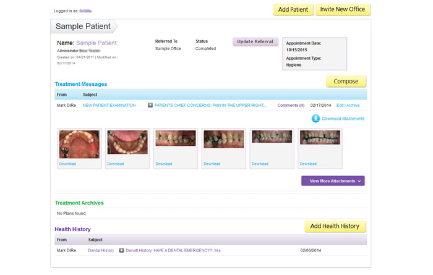Screen dimensions: 433x275
Task: Click the blue Download Attachments icon
Action: [x=315, y=119]
